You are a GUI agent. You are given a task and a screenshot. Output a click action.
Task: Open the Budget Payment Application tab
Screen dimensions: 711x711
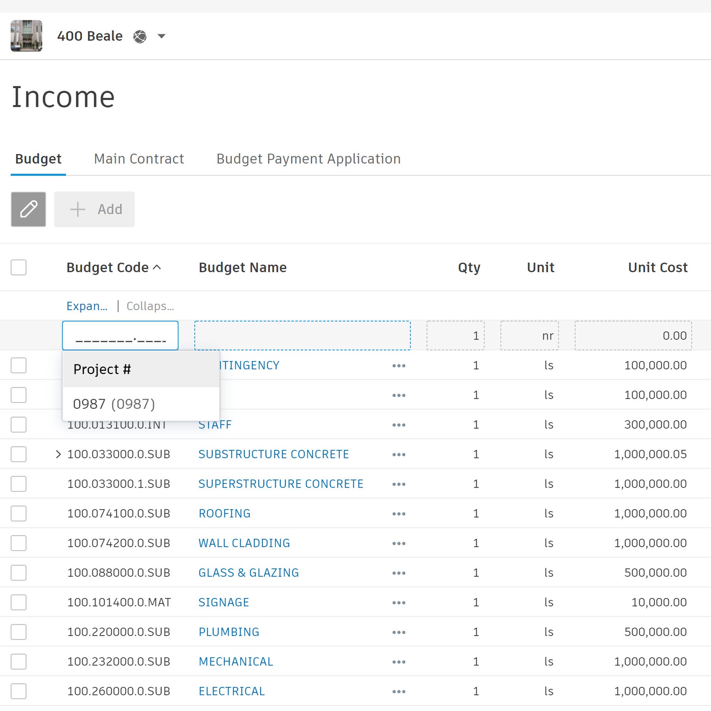pyautogui.click(x=308, y=159)
